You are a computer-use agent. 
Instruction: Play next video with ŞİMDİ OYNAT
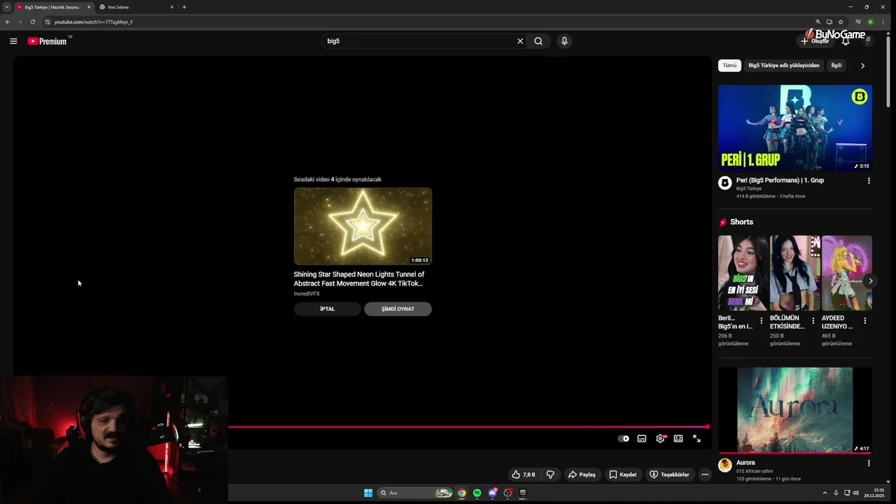click(398, 309)
